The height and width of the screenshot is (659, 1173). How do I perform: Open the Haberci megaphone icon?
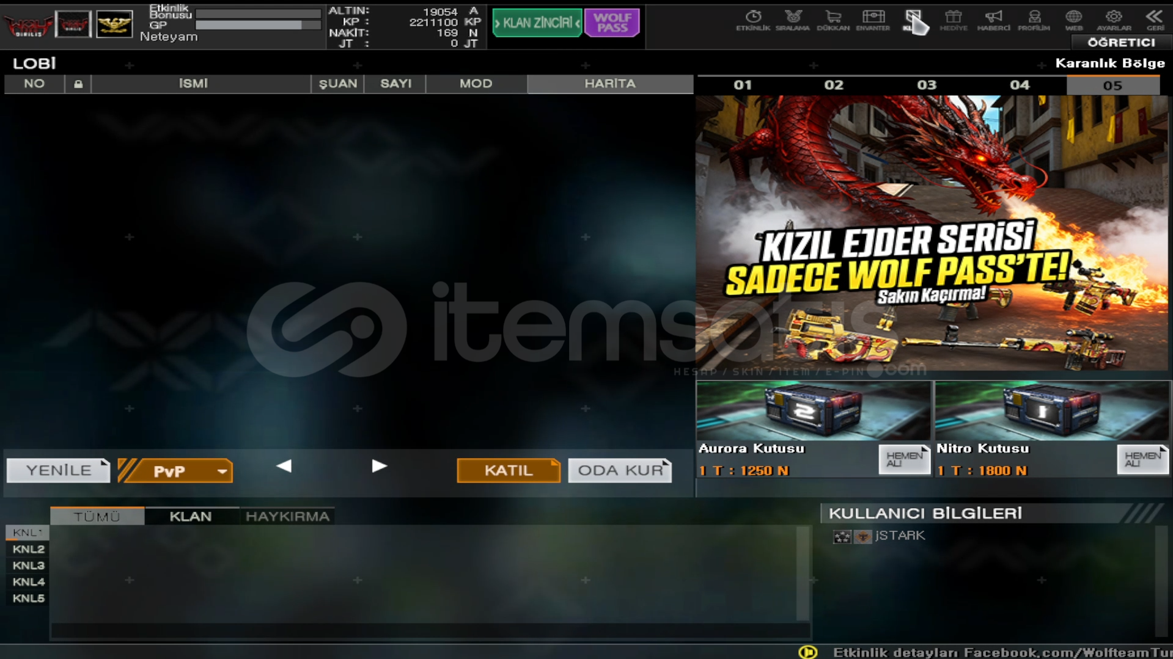(x=993, y=20)
